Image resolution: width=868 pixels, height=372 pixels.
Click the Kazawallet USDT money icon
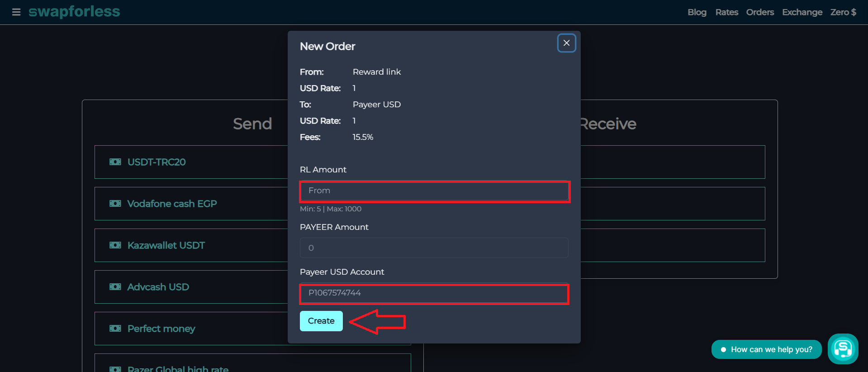coord(115,245)
